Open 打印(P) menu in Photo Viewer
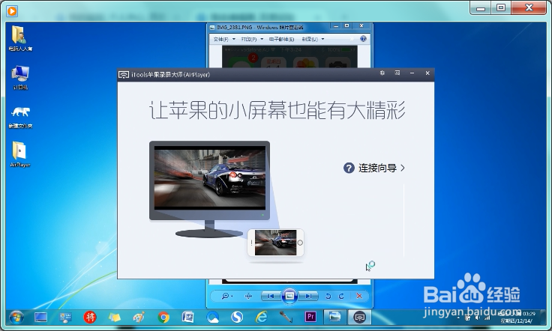552x331 pixels. tap(249, 39)
